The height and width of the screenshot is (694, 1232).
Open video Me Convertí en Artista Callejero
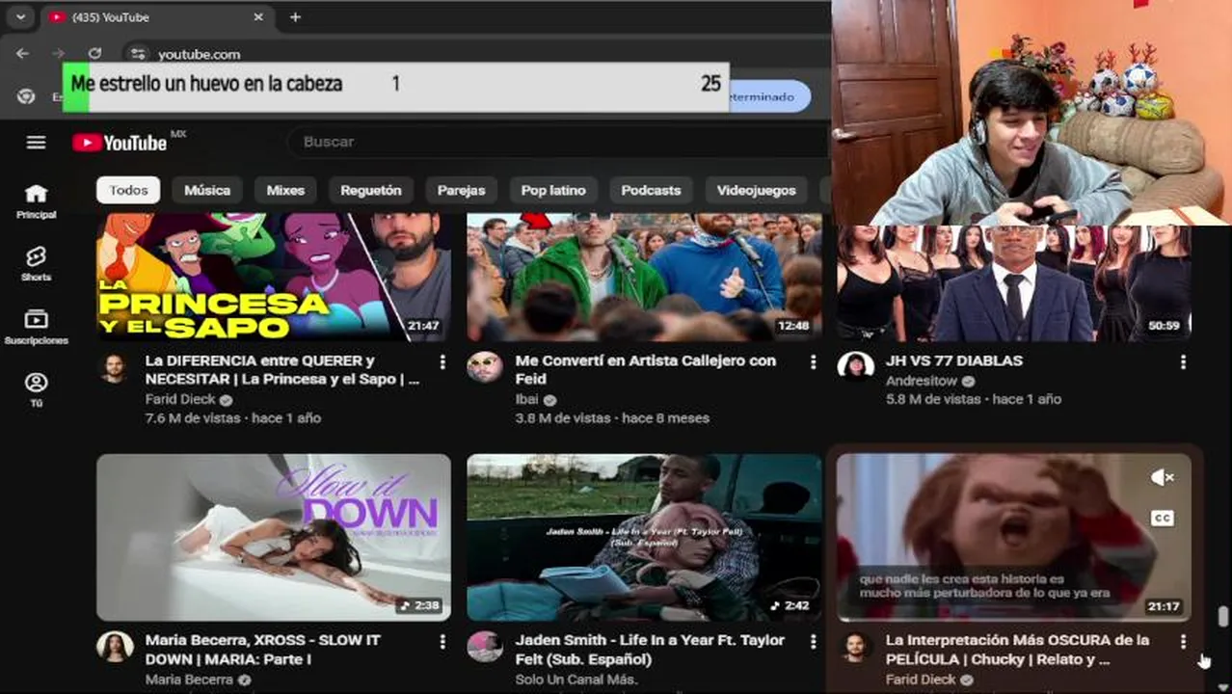pyautogui.click(x=646, y=370)
